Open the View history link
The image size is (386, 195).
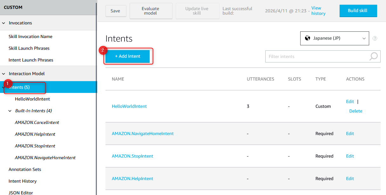318,11
